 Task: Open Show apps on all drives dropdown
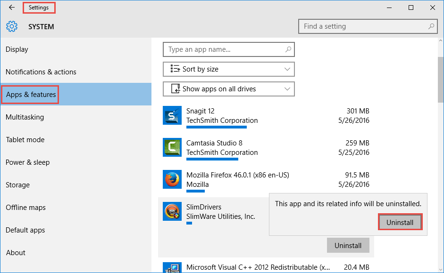coord(229,89)
